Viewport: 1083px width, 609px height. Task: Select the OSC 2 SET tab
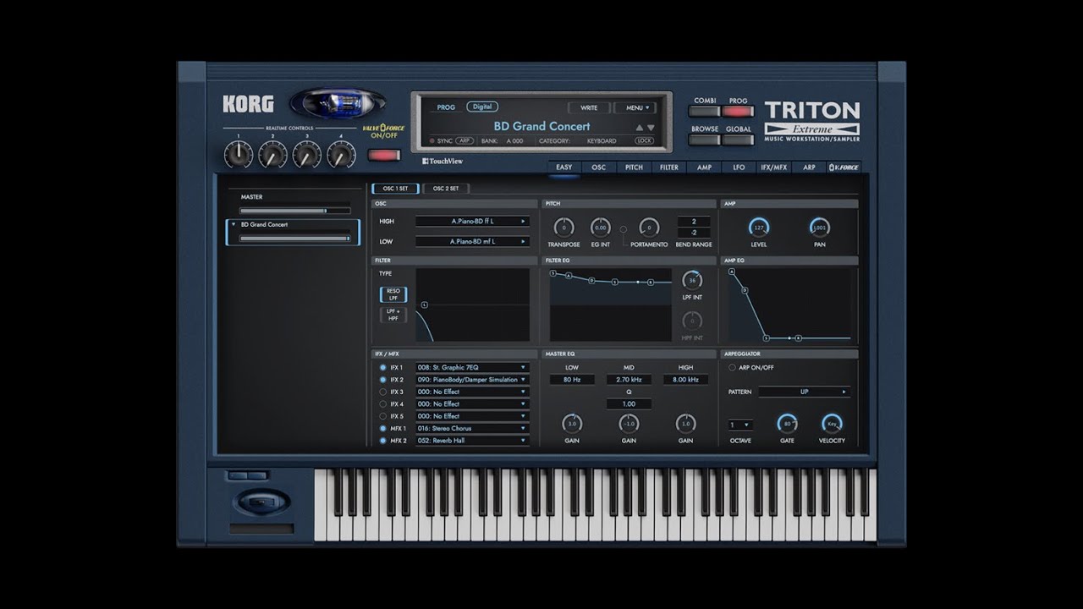click(446, 189)
